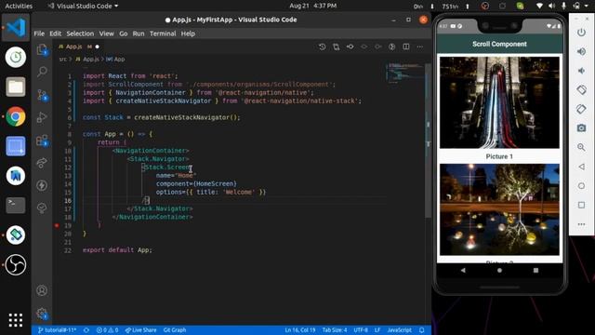
Task: Open emulator extended controls ellipsis
Action: [x=581, y=224]
